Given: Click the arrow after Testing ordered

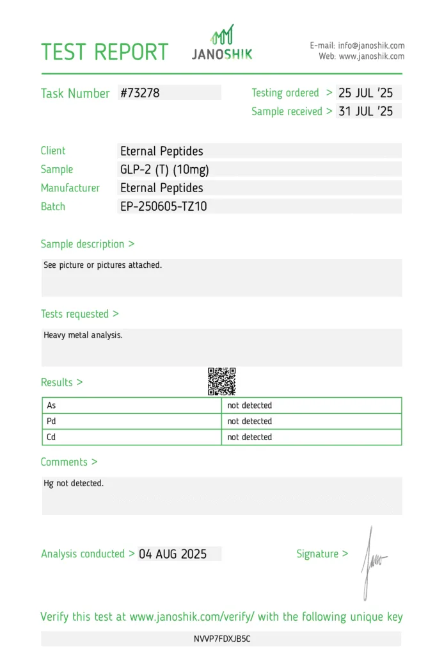Looking at the screenshot, I should click(x=329, y=92).
